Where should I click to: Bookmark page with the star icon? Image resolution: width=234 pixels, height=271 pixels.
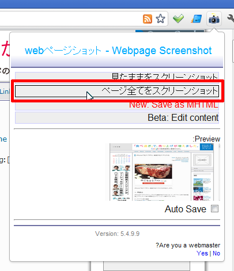(160, 18)
